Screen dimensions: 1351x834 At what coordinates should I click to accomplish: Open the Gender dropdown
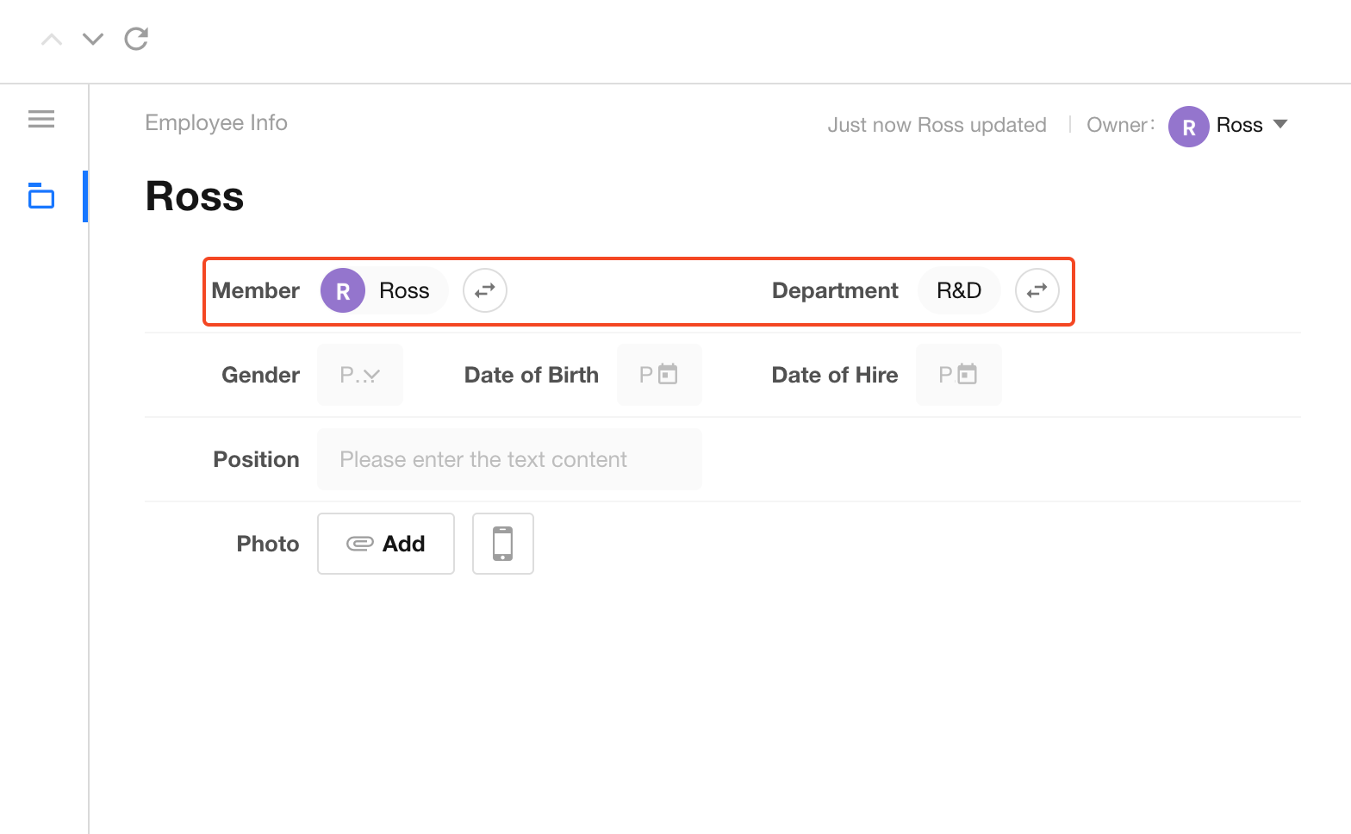click(360, 375)
